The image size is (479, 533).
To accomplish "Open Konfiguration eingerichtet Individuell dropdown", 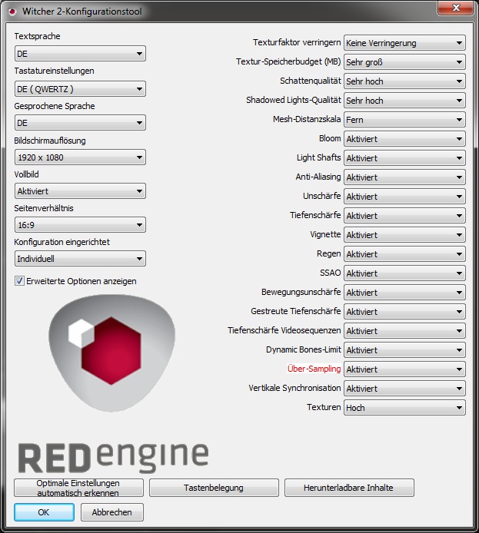I will (x=80, y=259).
